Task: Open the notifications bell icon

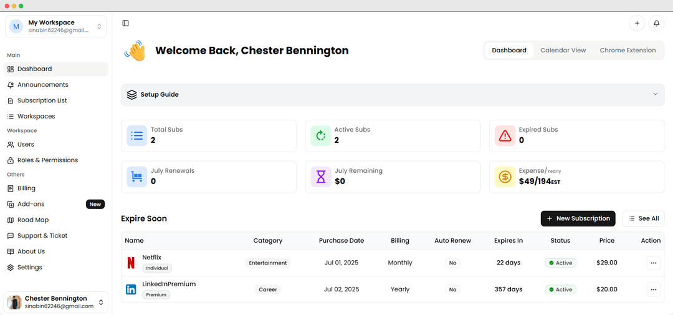Action: coord(656,24)
